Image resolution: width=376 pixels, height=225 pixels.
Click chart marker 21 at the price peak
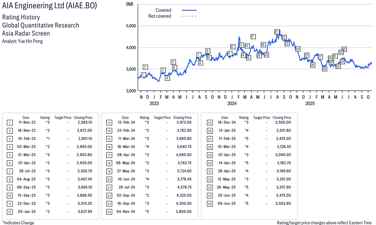pos(276,32)
